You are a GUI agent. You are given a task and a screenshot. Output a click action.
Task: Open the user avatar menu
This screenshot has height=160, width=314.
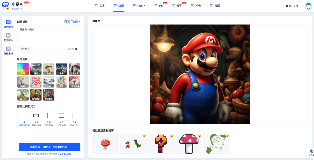(308, 6)
